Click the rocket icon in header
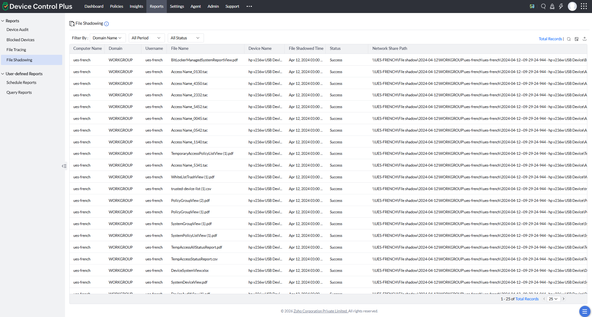Screen dimensions: 592x317 (x=552, y=6)
